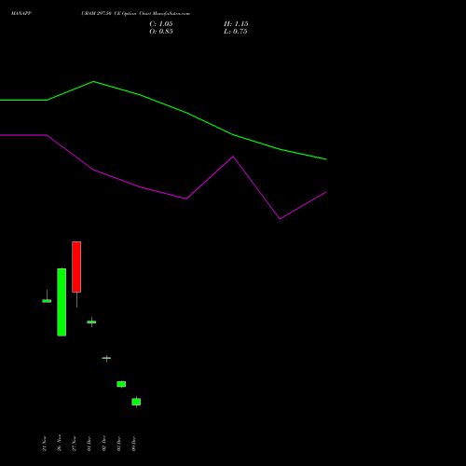Click the "H: 1.15" high value
Image resolution: width=466 pixels, height=466 pixels.
pos(236,24)
